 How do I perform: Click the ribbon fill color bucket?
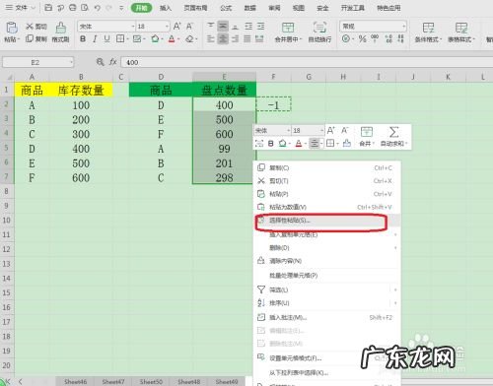coord(155,39)
